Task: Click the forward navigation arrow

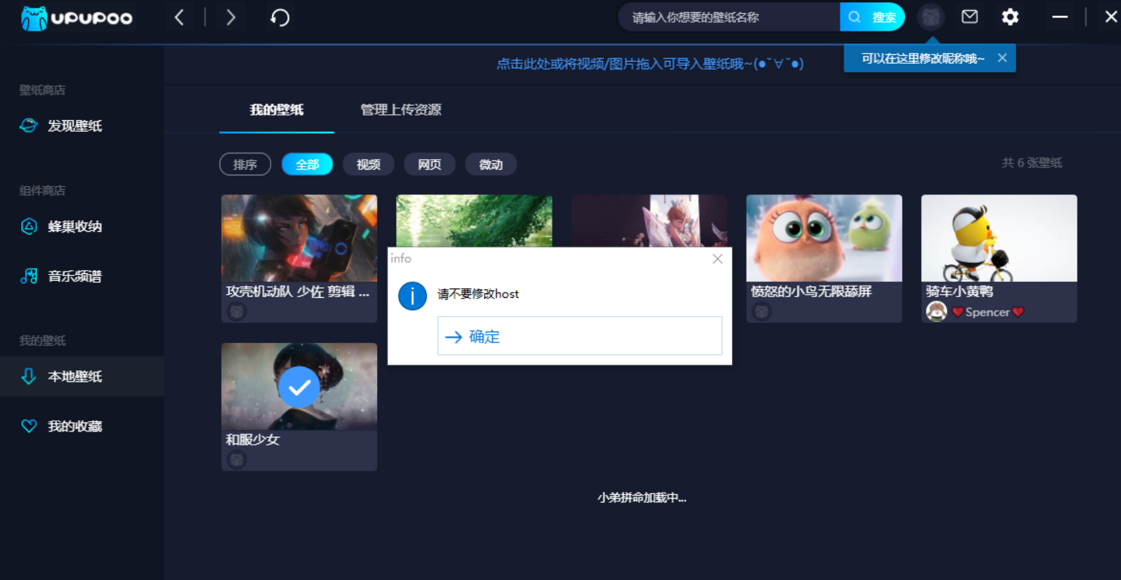Action: 231,18
